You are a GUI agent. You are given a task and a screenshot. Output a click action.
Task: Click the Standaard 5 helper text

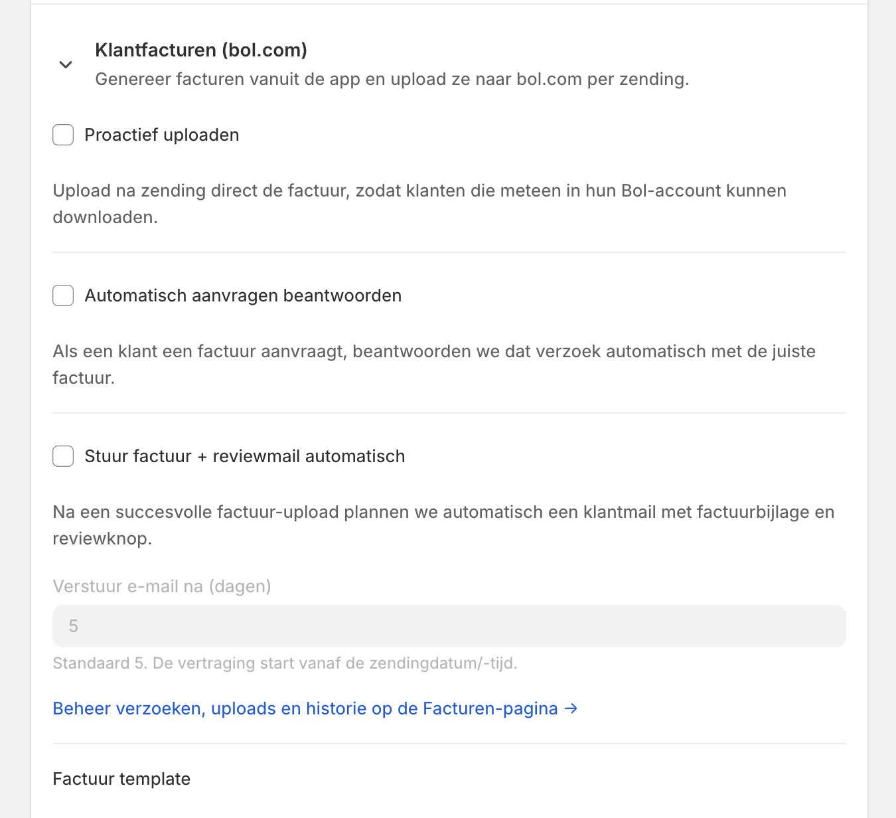tap(285, 663)
